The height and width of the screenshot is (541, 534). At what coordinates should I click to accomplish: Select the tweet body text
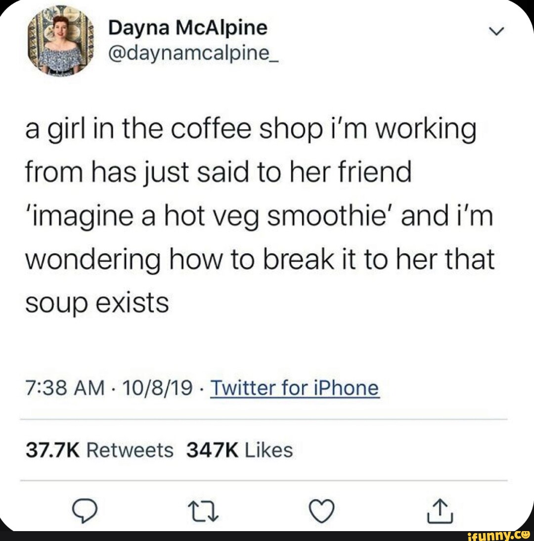260,216
